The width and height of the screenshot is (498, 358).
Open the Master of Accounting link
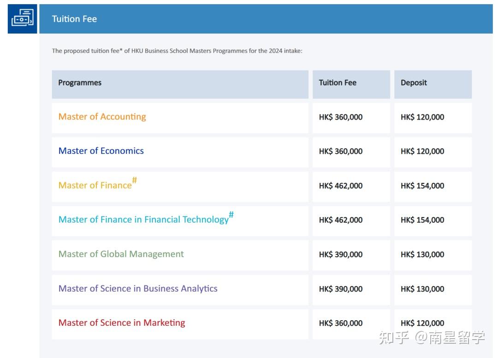coord(102,117)
